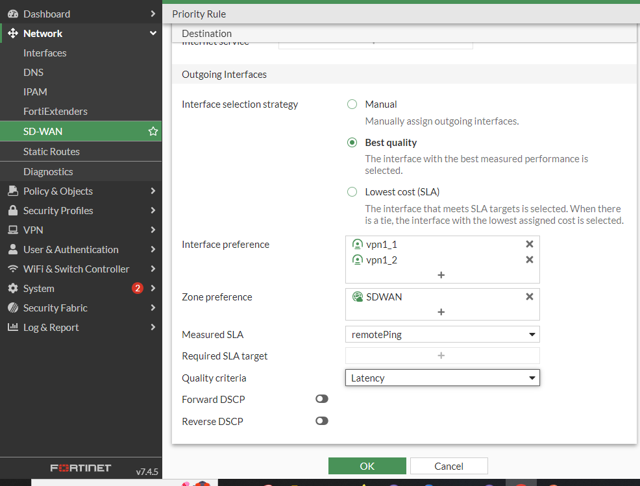Click the Network arrows icon

pyautogui.click(x=13, y=34)
